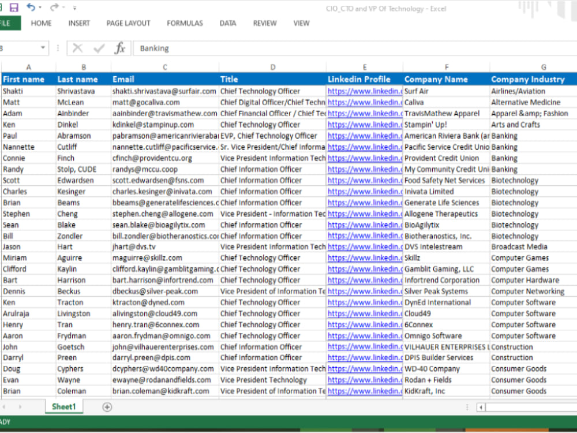Select column F header
The width and height of the screenshot is (577, 433).
tap(447, 67)
